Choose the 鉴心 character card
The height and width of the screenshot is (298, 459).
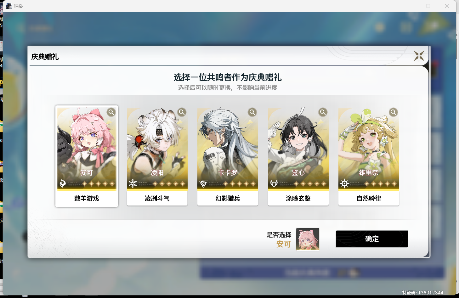[298, 157]
